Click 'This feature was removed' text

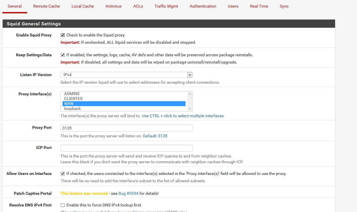[84, 193]
